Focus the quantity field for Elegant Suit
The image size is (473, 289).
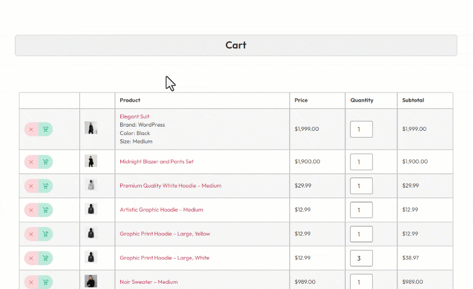(361, 129)
